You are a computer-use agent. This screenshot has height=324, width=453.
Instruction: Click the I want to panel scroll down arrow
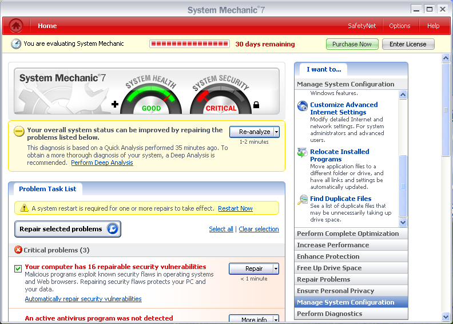403,222
